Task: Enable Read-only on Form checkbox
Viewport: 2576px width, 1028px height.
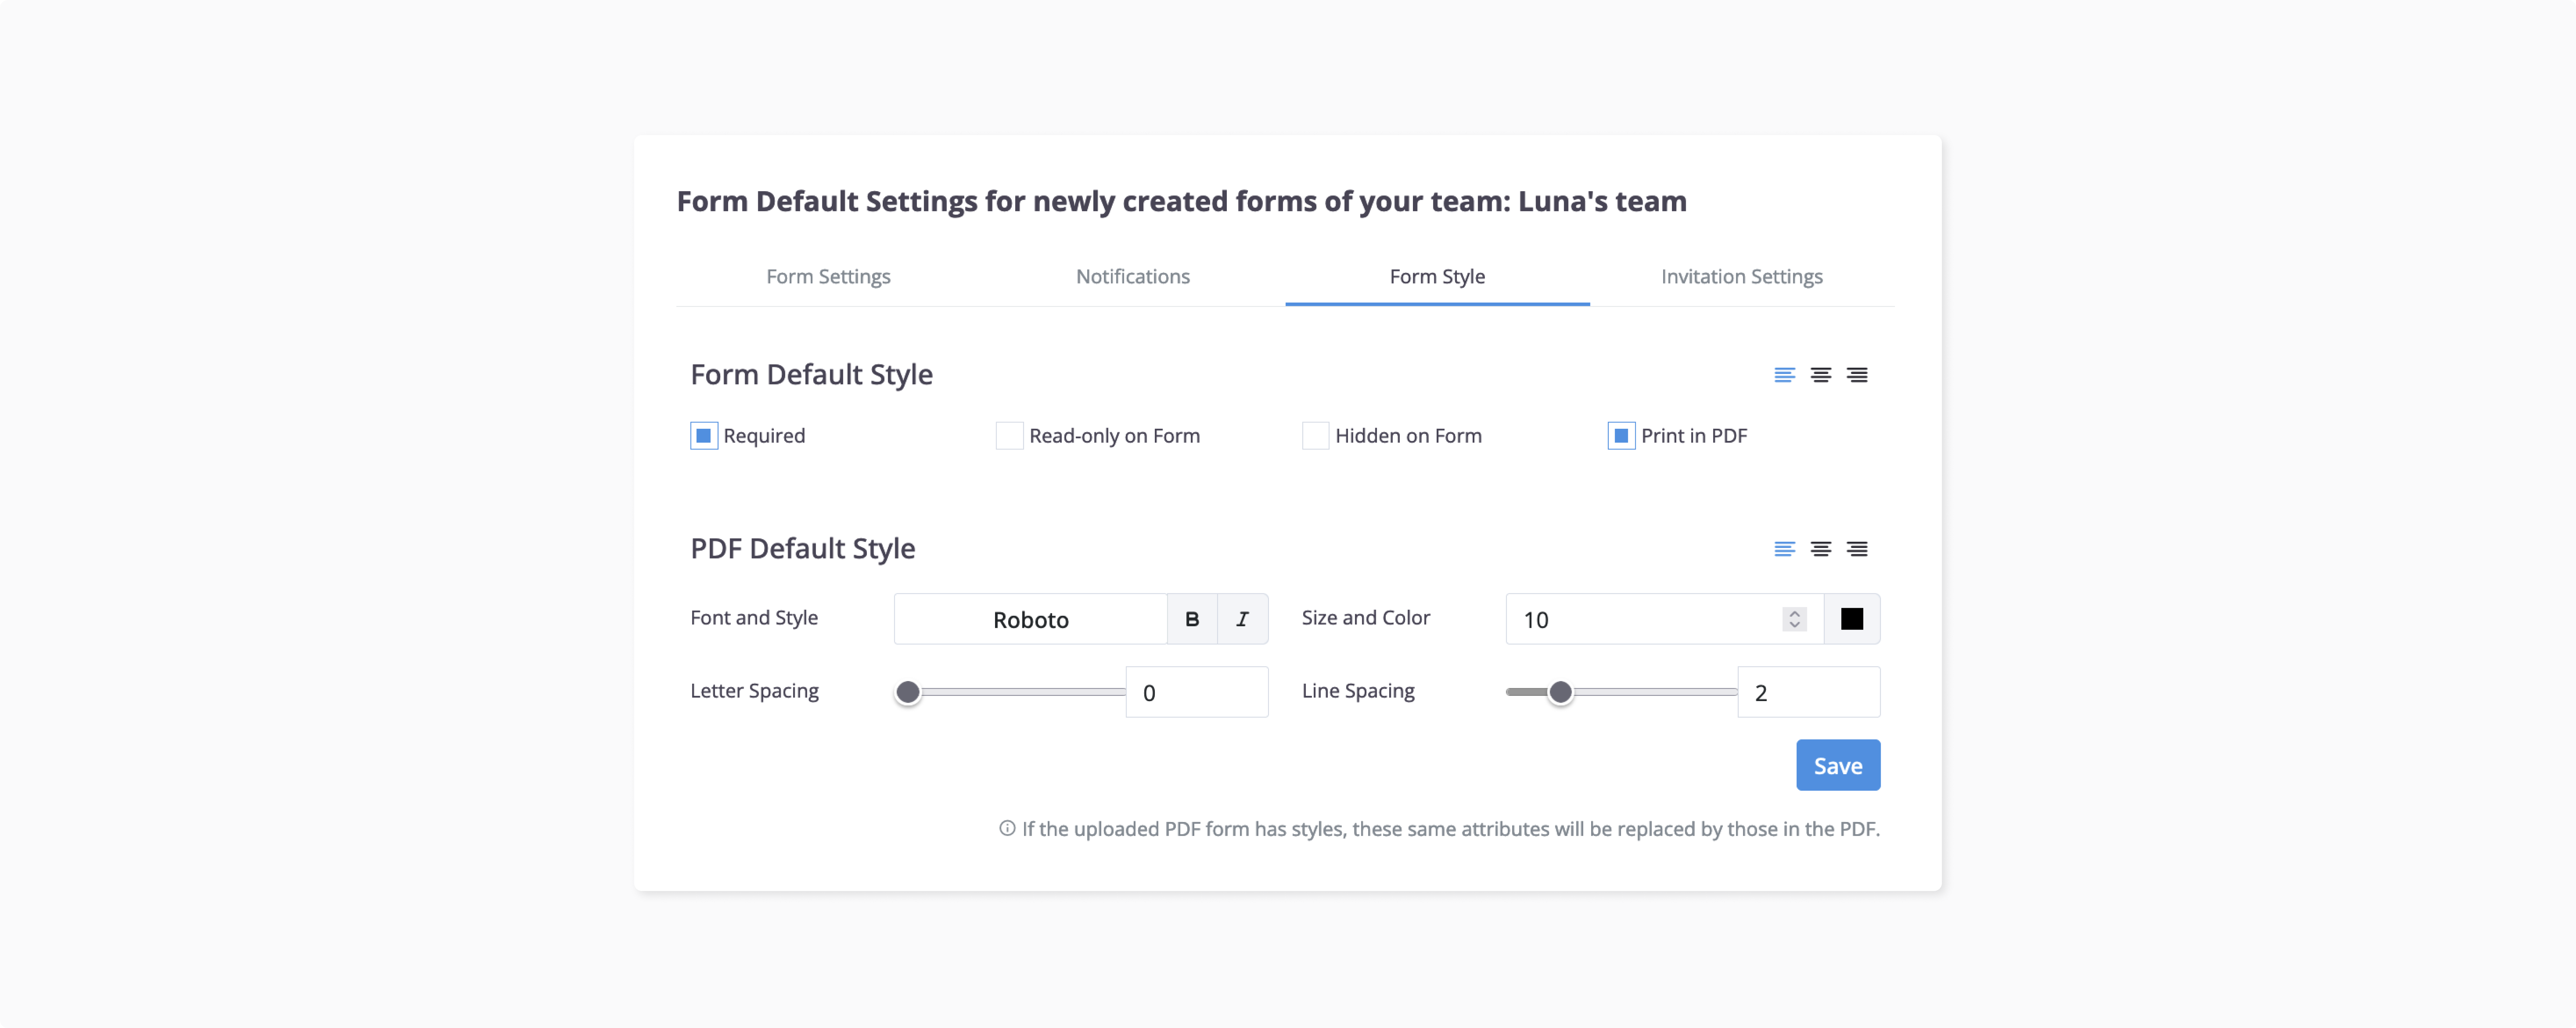Action: point(1009,436)
